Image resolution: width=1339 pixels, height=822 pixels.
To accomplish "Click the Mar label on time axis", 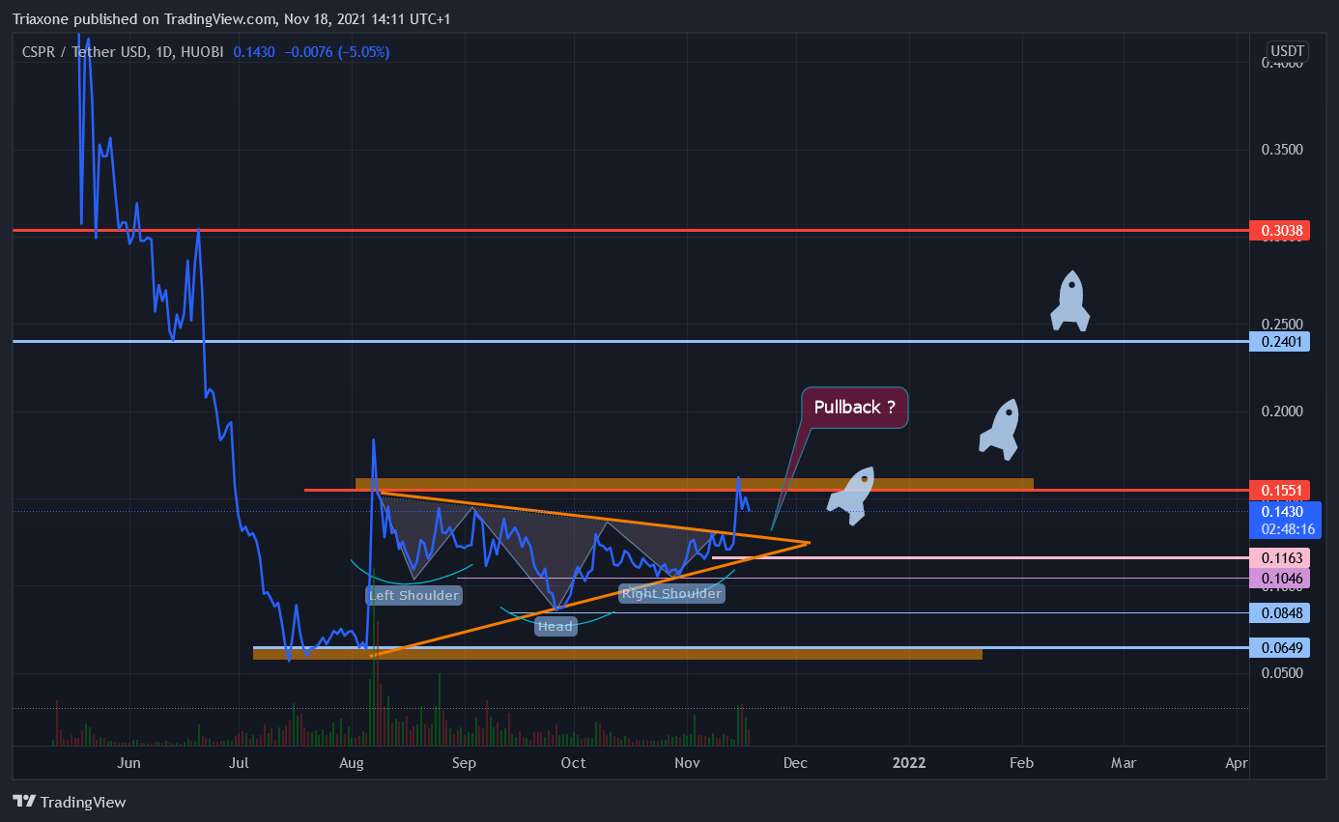I will pos(1124,763).
